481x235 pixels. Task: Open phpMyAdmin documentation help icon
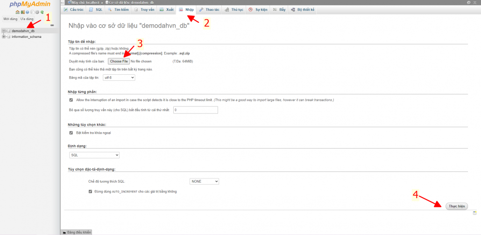click(x=27, y=12)
